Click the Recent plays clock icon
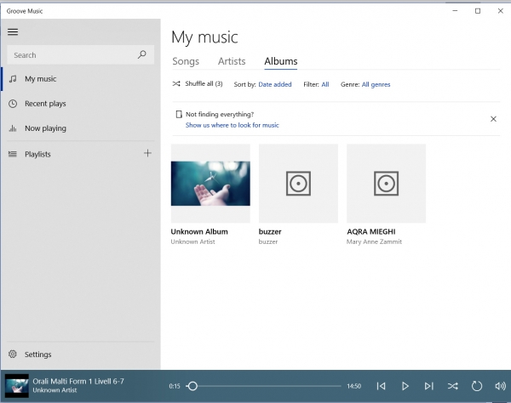This screenshot has width=511, height=403. (13, 104)
